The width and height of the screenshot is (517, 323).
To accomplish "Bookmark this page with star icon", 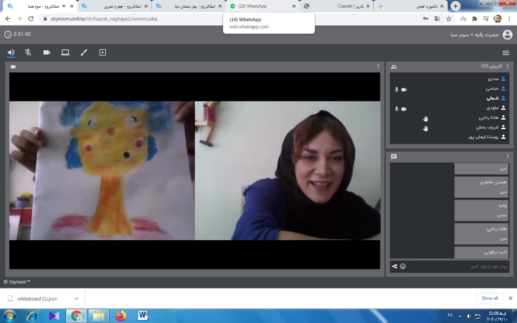I will pyautogui.click(x=449, y=19).
